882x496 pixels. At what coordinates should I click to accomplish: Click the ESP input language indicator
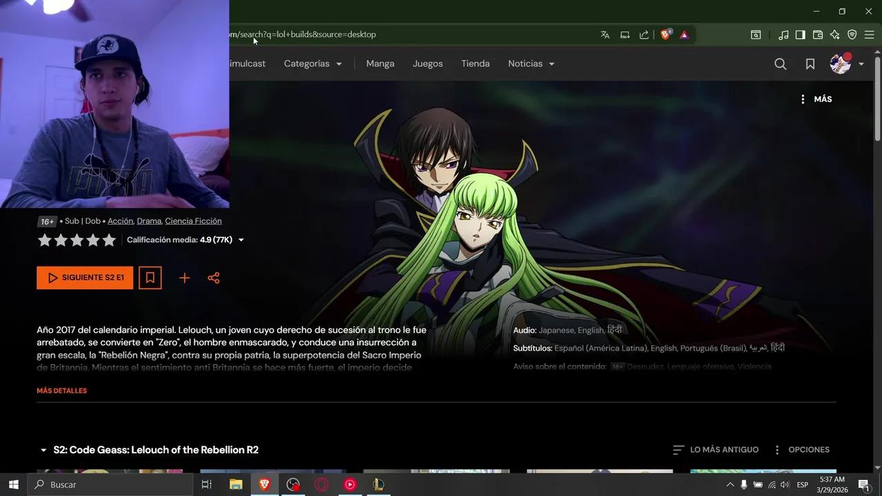pos(803,484)
